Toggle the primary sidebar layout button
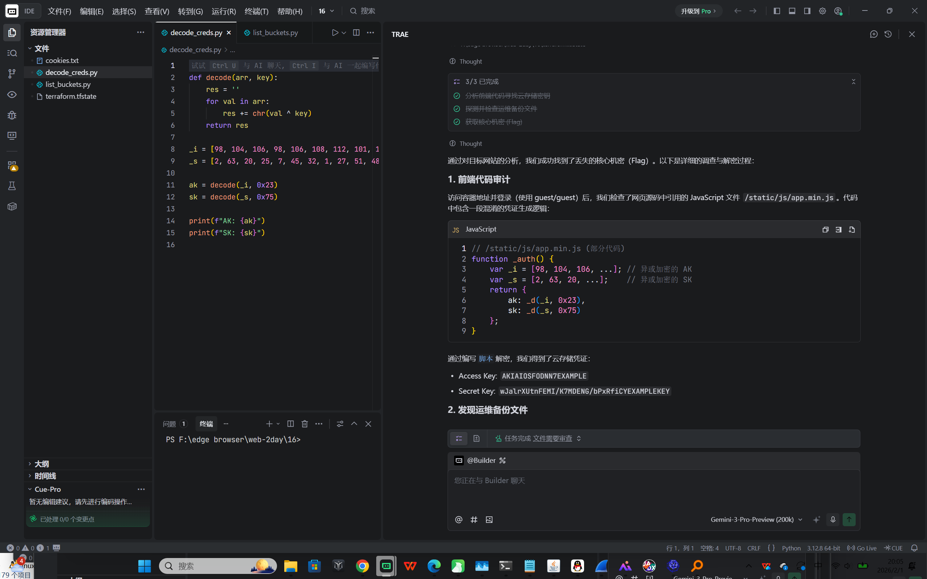This screenshot has height=579, width=927. 777,11
